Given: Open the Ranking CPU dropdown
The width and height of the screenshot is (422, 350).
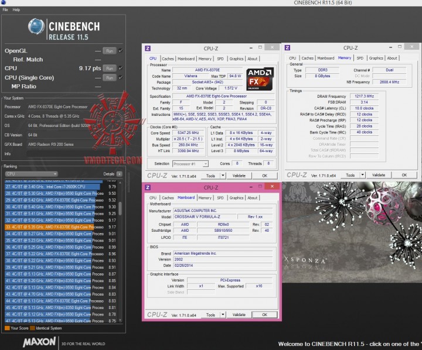Looking at the screenshot, I should [31, 174].
